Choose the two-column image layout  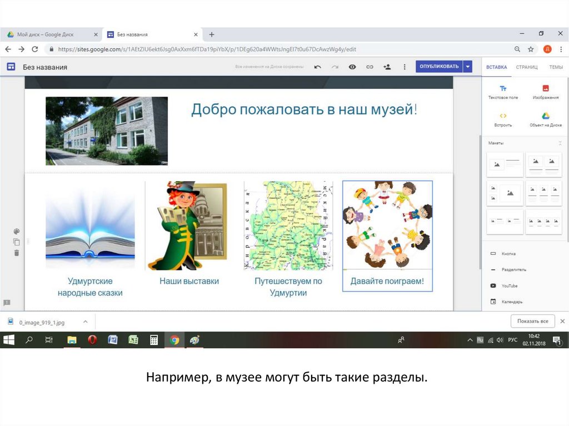543,164
